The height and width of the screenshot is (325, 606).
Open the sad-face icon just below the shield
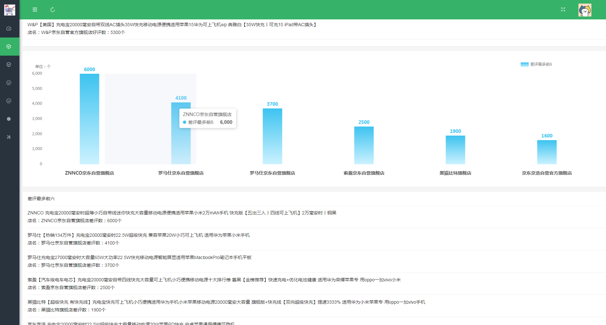click(9, 83)
